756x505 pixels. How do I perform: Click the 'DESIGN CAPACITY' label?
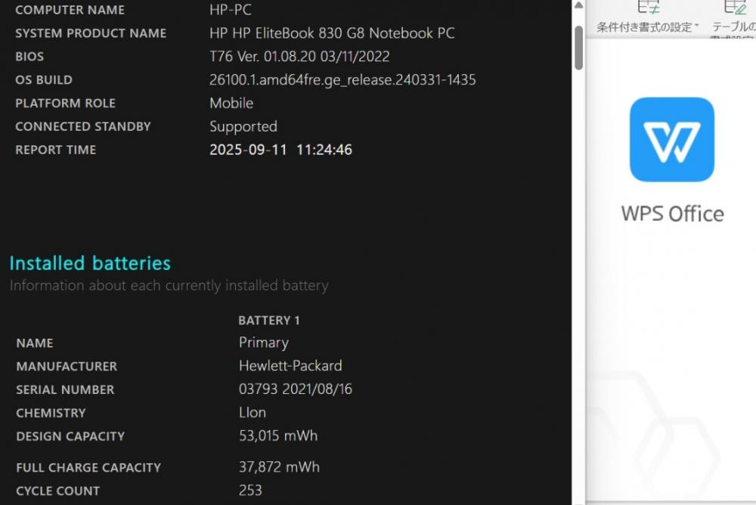[x=70, y=436]
